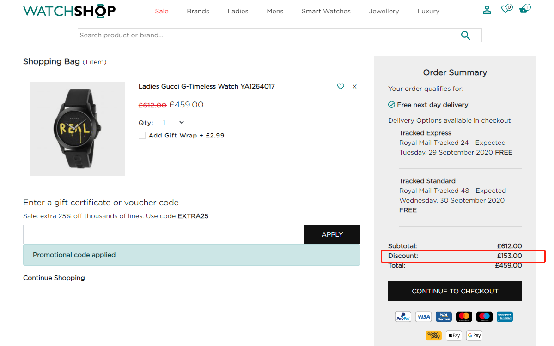Open the Luxury menu
The width and height of the screenshot is (554, 346).
428,11
